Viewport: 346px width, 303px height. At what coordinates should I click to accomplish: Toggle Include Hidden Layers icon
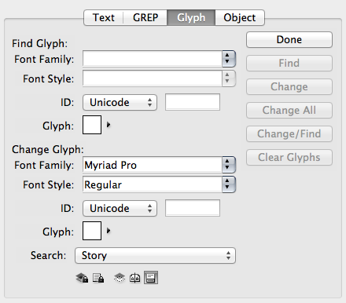click(120, 278)
